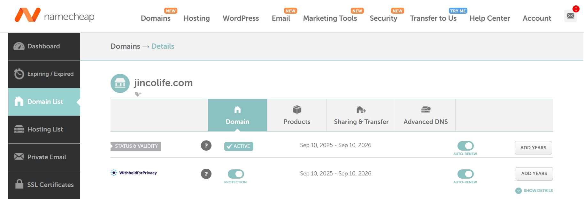Click the NEW badge above Domains

tap(171, 11)
